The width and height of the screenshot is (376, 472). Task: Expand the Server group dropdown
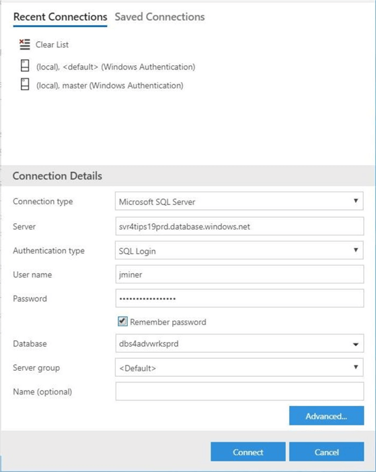pos(239,367)
